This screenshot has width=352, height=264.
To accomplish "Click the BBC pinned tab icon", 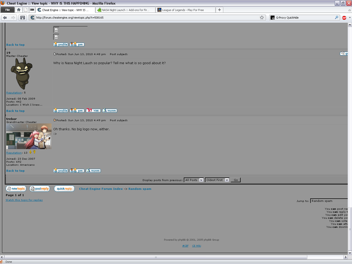I will click(x=32, y=10).
